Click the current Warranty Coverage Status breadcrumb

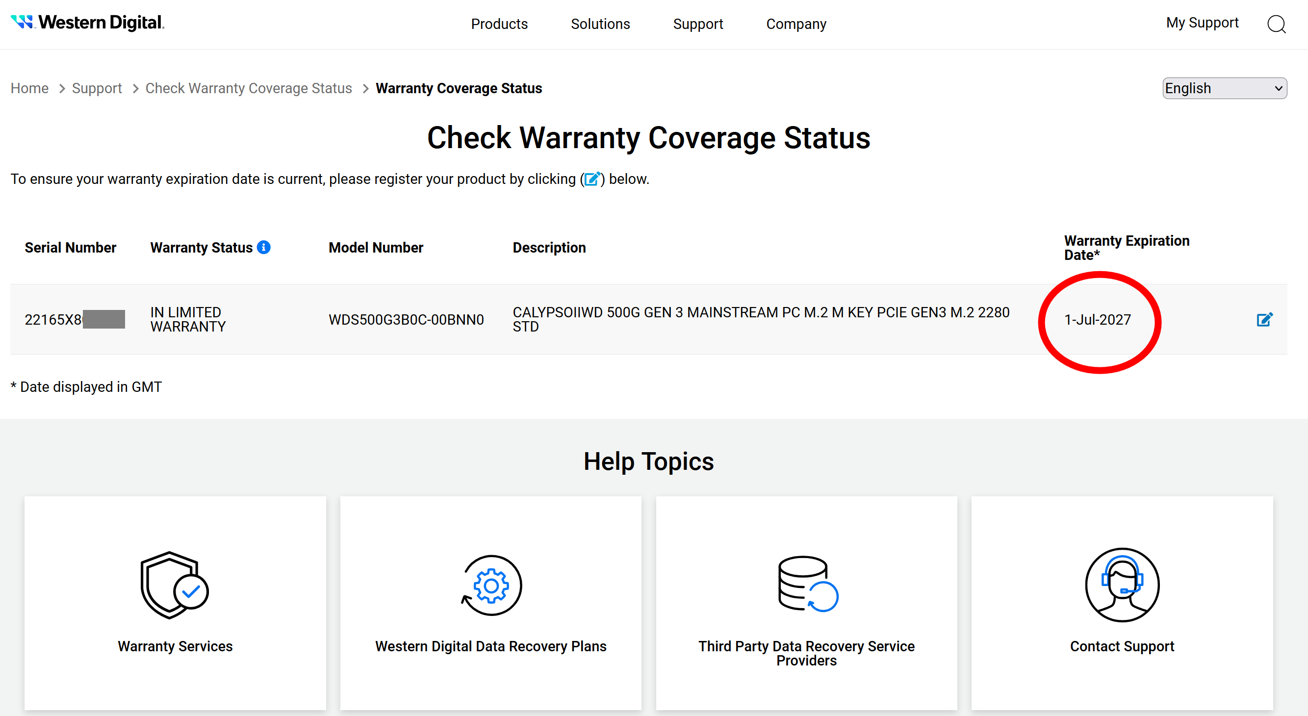coord(459,88)
